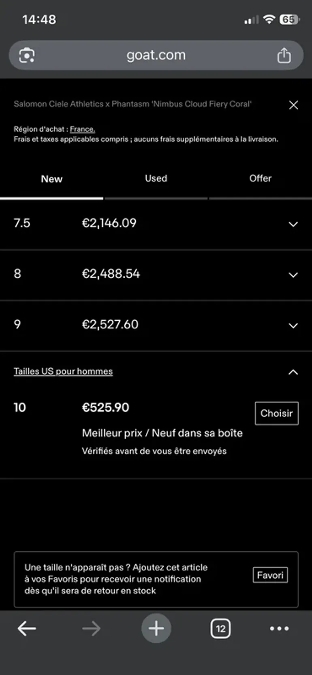Screen dimensions: 312x675
Task: Open the France region link
Action: pyautogui.click(x=82, y=129)
